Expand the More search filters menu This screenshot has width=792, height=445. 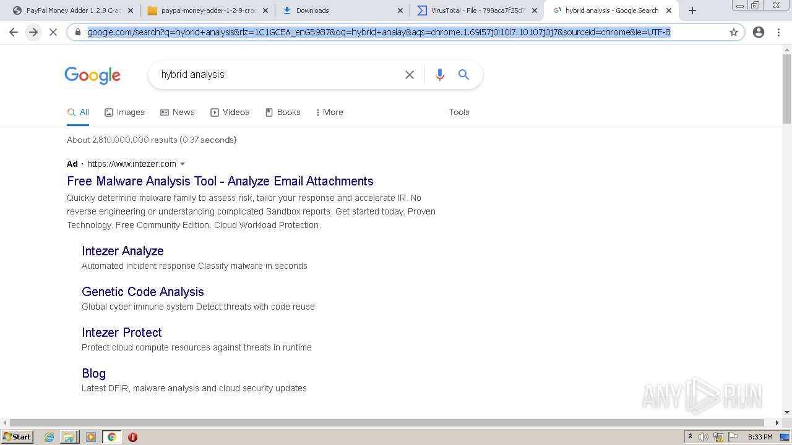point(329,112)
